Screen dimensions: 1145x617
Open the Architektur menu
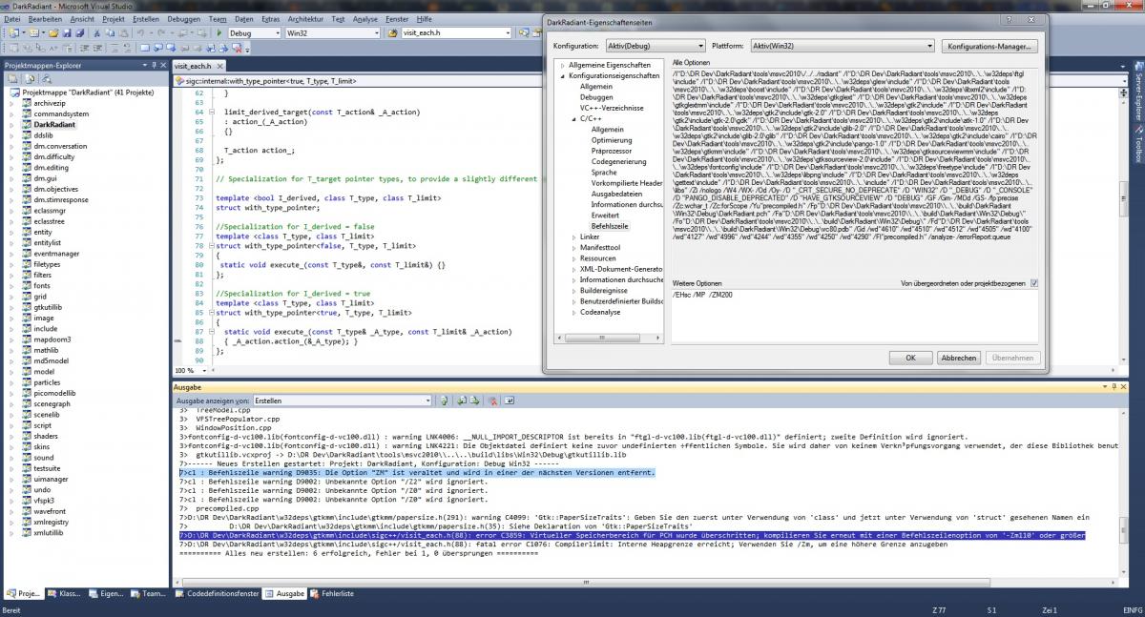[x=304, y=18]
